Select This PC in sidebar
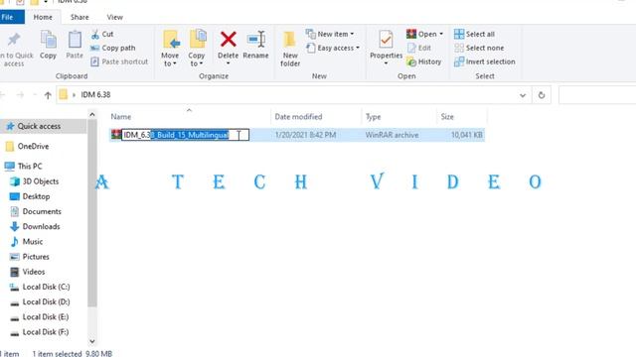This screenshot has height=357, width=636. point(30,166)
